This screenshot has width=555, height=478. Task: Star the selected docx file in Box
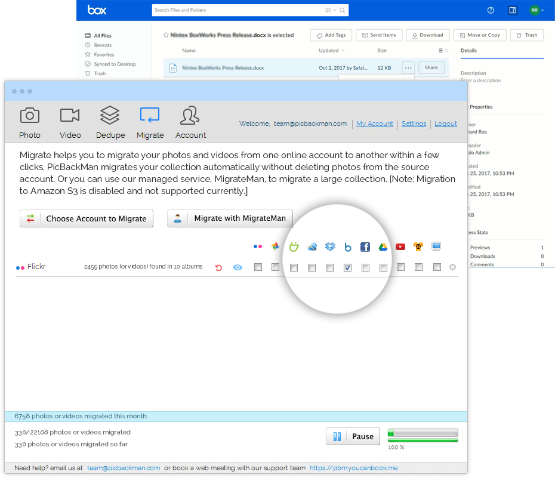tap(166, 35)
